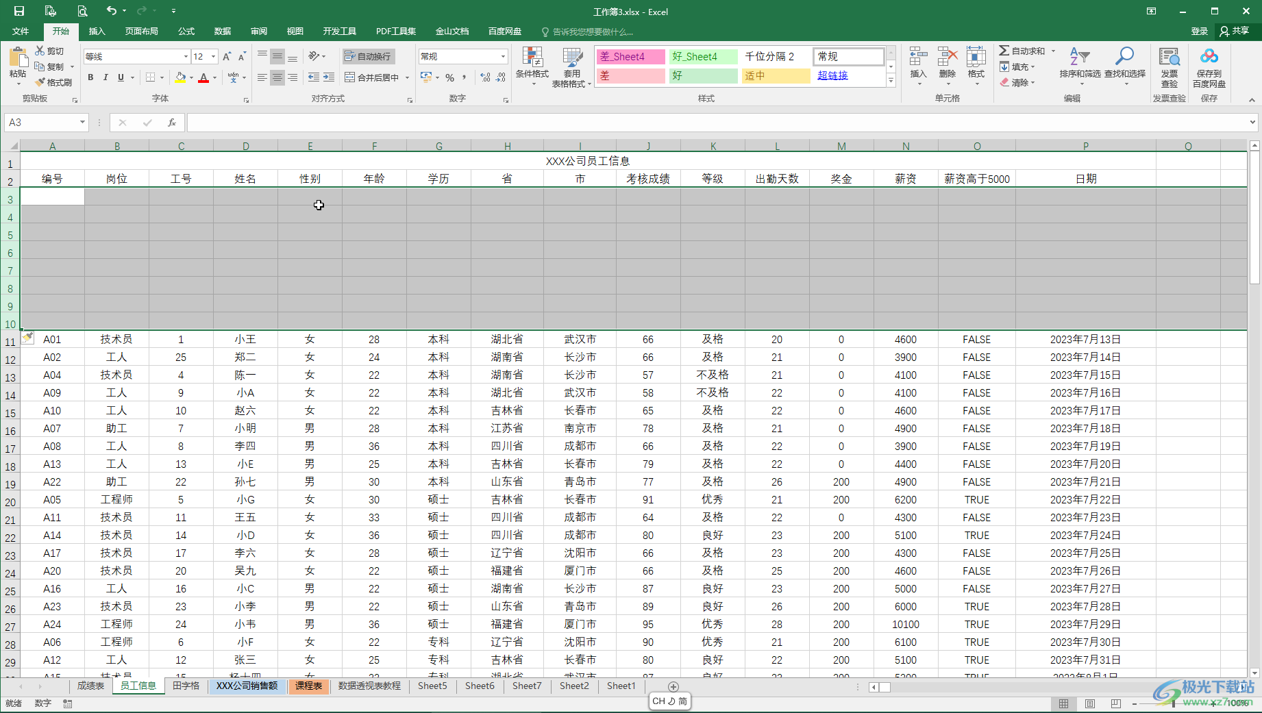
Task: Click the Sort and Filter (排序和筛选) icon
Action: pos(1080,57)
